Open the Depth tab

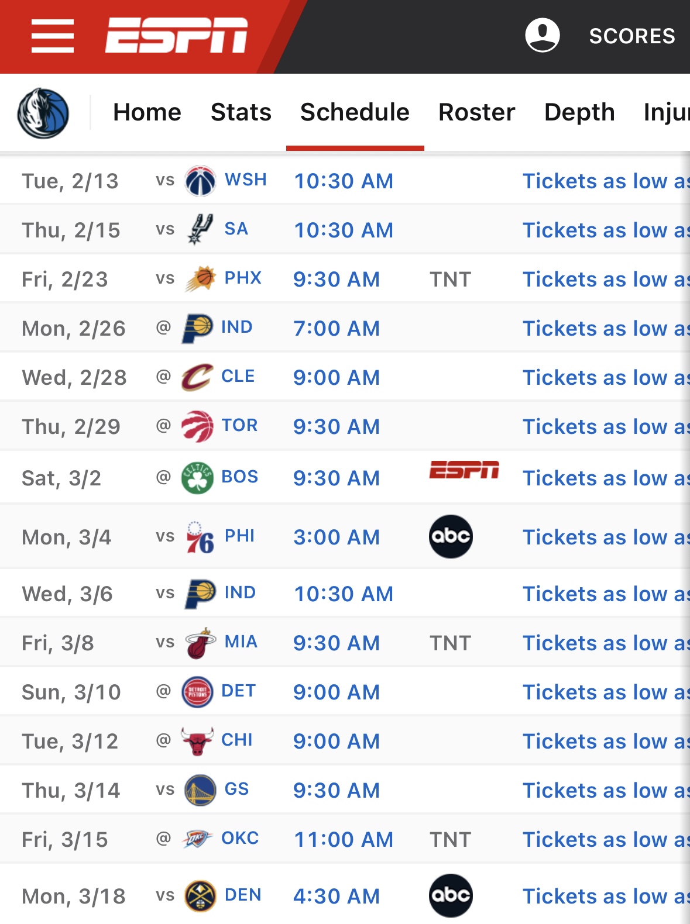tap(579, 112)
